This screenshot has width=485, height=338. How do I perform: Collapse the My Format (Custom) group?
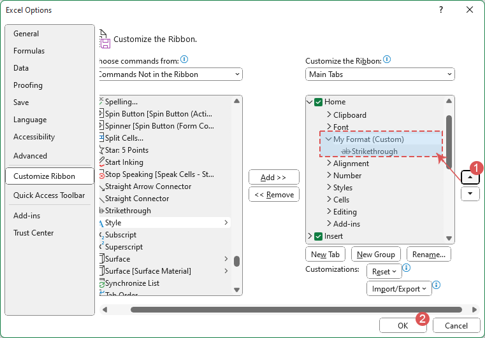[x=328, y=139]
